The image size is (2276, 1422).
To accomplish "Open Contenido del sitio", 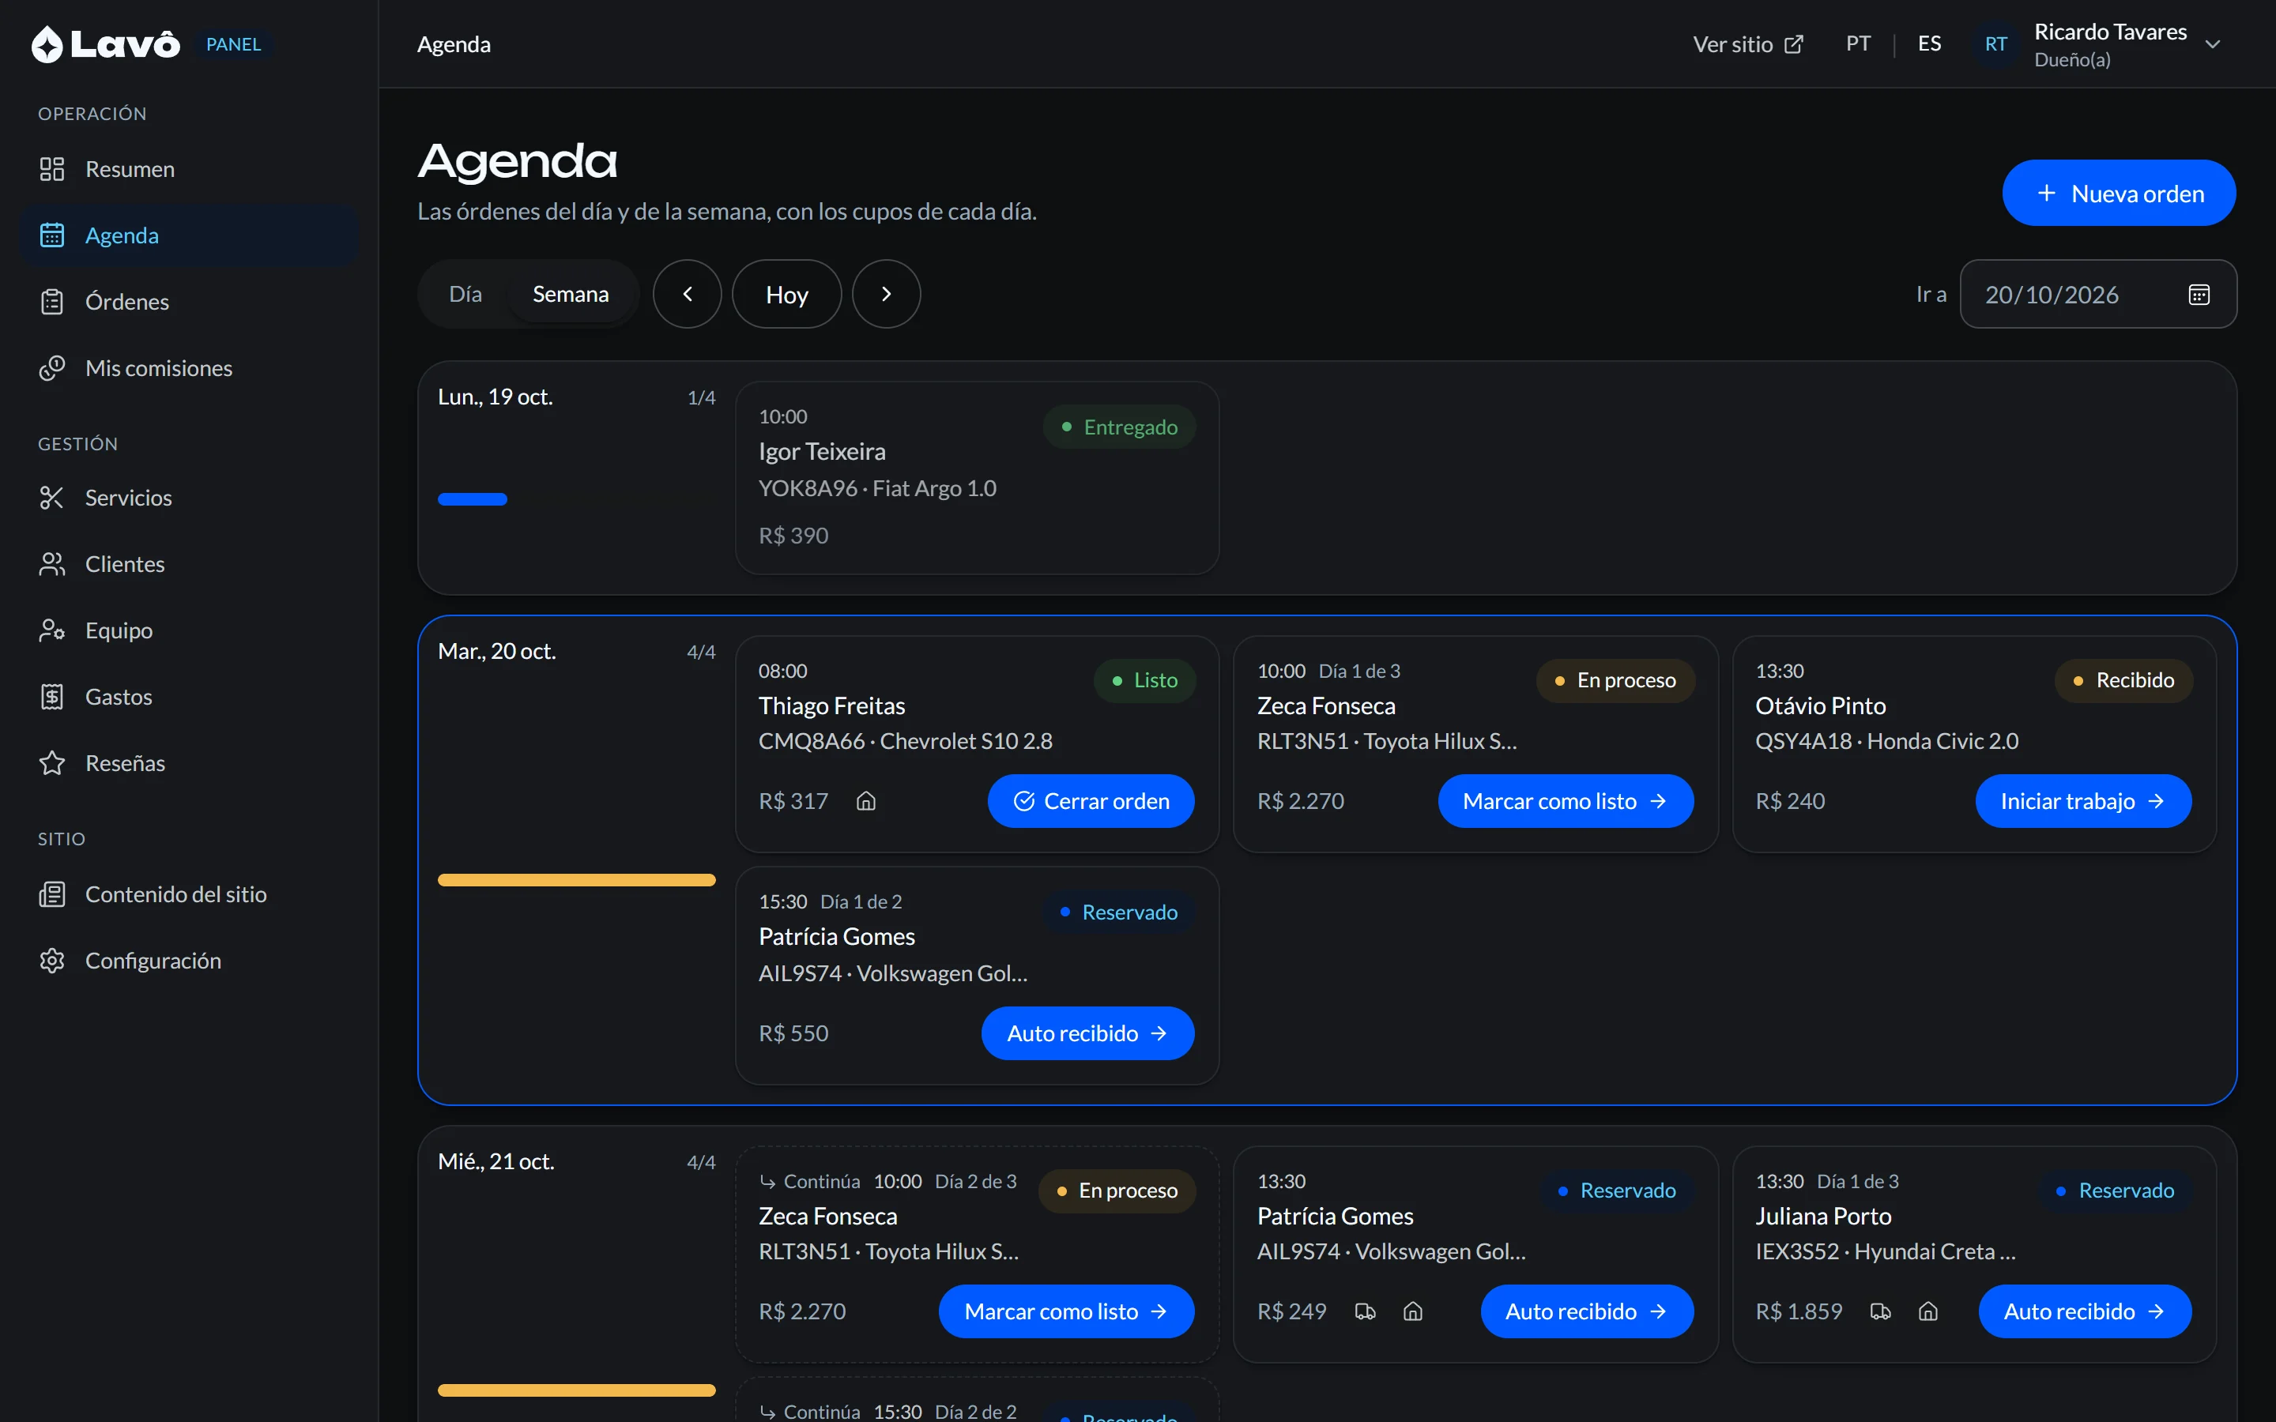I will (188, 894).
